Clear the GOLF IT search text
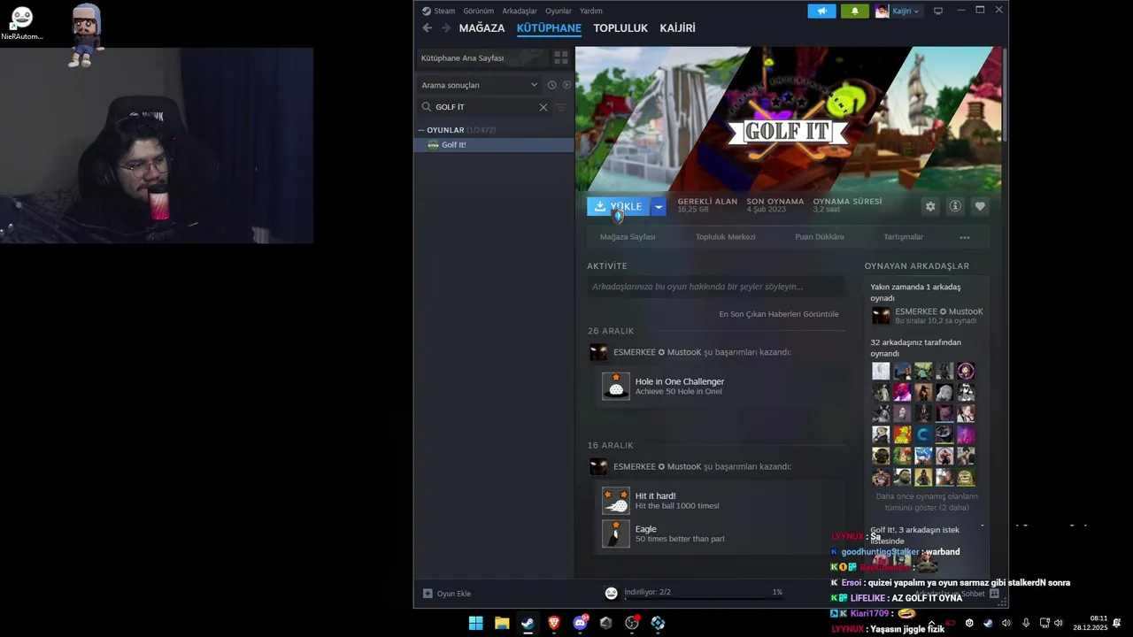This screenshot has height=637, width=1133. click(x=543, y=107)
